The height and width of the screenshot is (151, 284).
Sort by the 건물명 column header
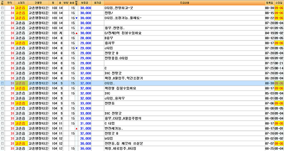tap(39, 3)
